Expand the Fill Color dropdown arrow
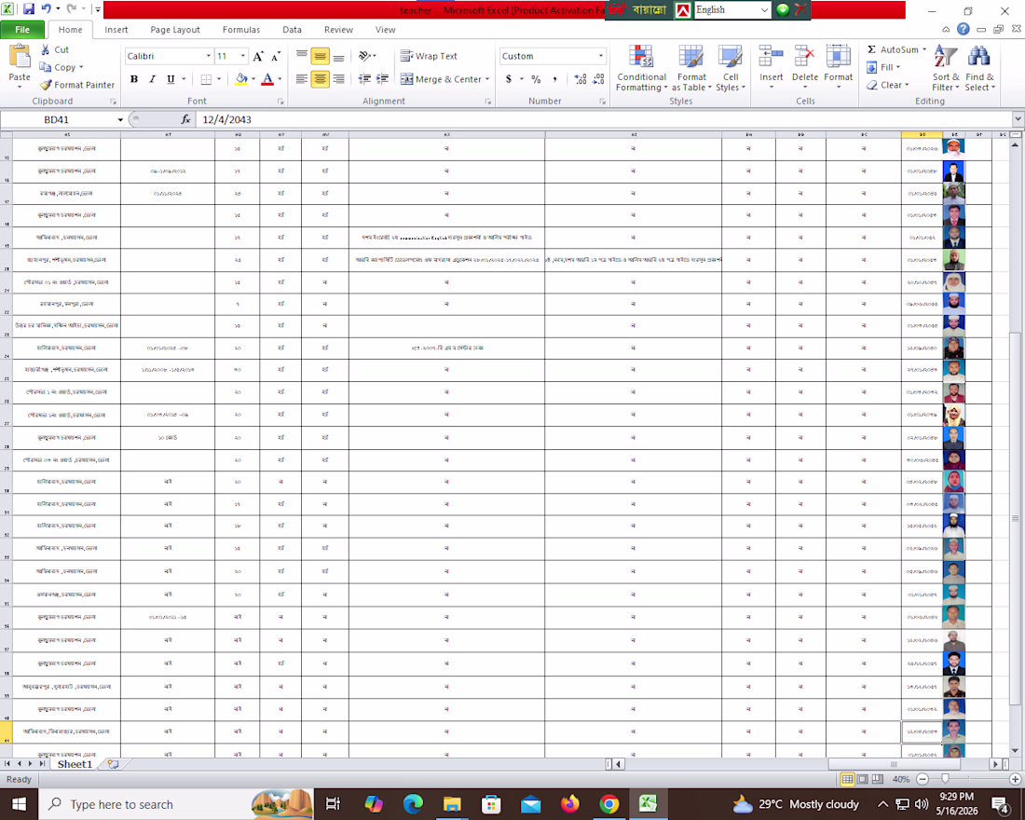1025x820 pixels. click(x=253, y=79)
